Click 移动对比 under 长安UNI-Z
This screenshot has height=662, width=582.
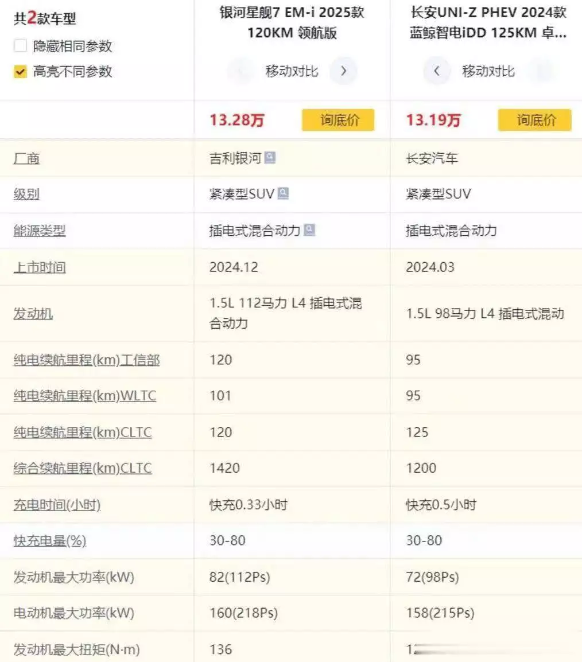[x=488, y=71]
